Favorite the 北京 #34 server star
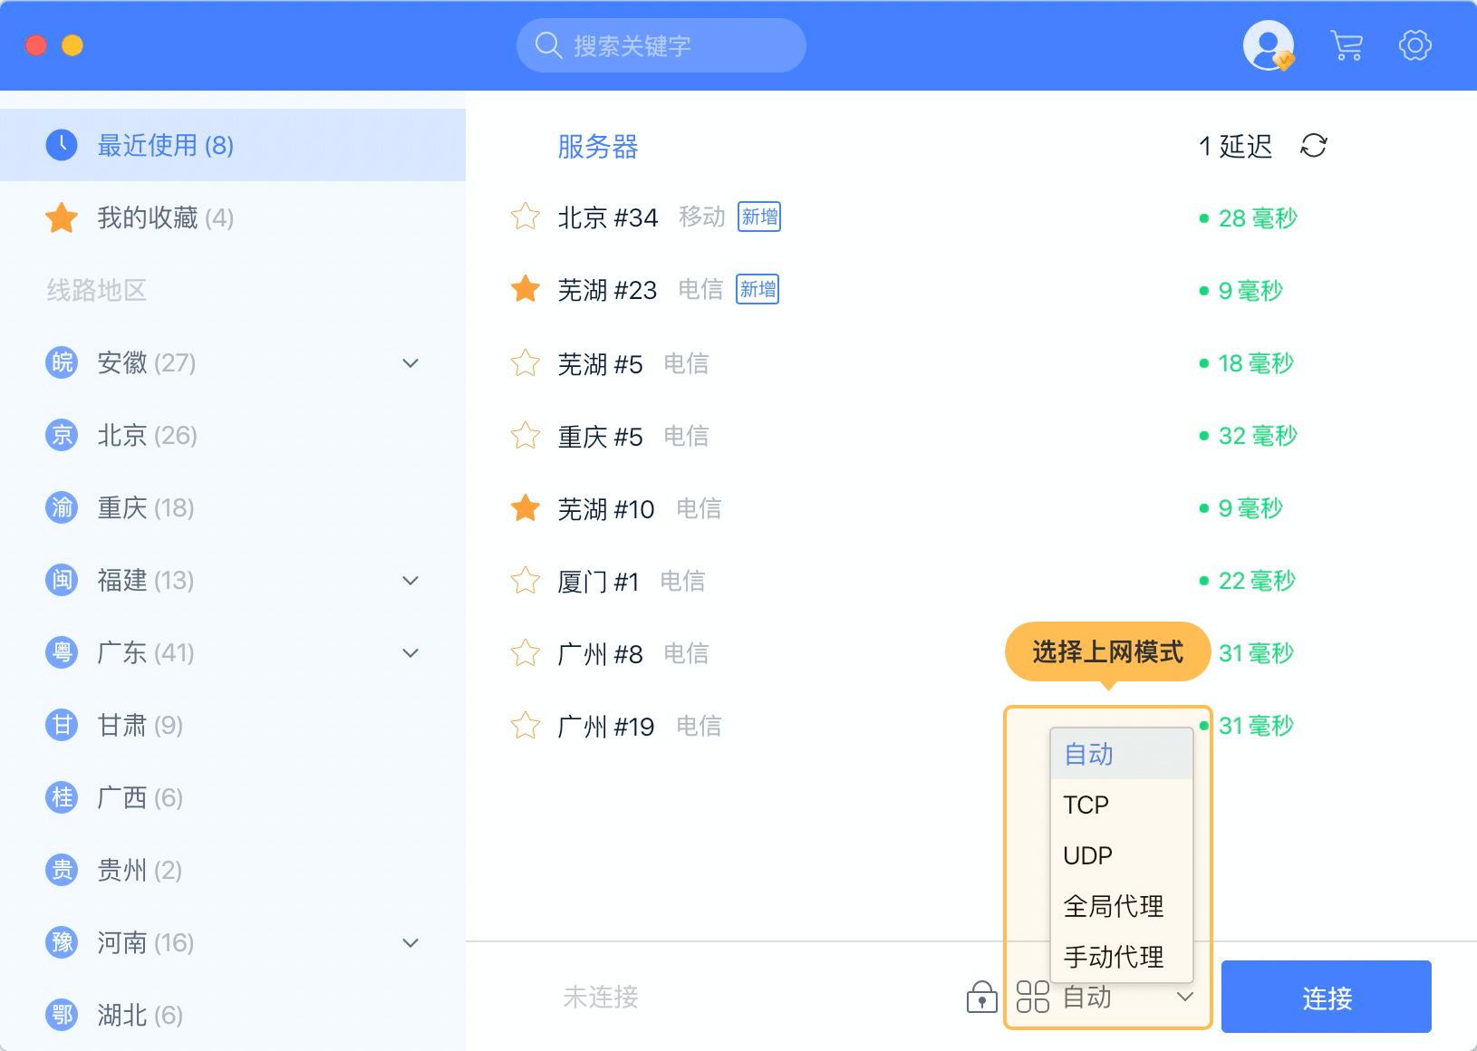1477x1051 pixels. click(x=526, y=217)
